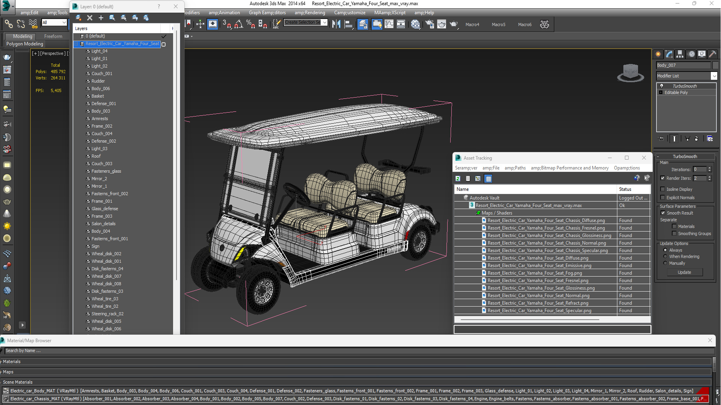Toggle the Percent Snap icon

(x=250, y=24)
